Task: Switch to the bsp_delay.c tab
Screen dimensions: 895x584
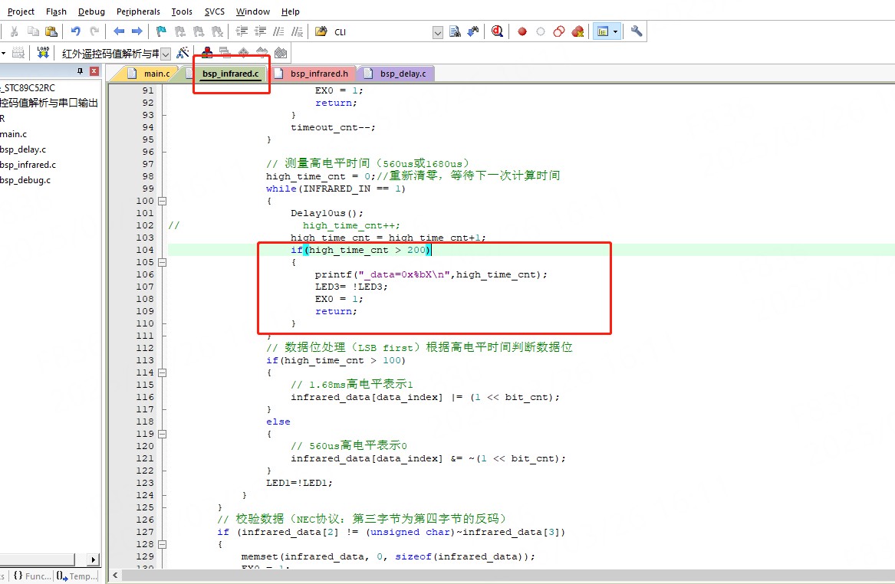Action: tap(396, 74)
